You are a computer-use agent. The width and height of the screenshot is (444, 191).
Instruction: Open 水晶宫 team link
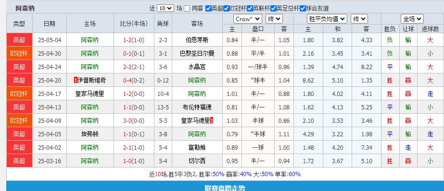(197, 67)
